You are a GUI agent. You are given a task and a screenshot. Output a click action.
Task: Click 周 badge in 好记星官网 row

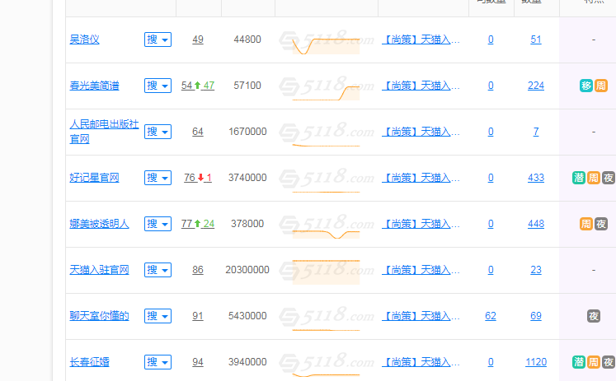coord(594,178)
